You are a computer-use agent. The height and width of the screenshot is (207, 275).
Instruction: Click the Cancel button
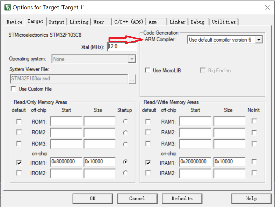pos(137,199)
